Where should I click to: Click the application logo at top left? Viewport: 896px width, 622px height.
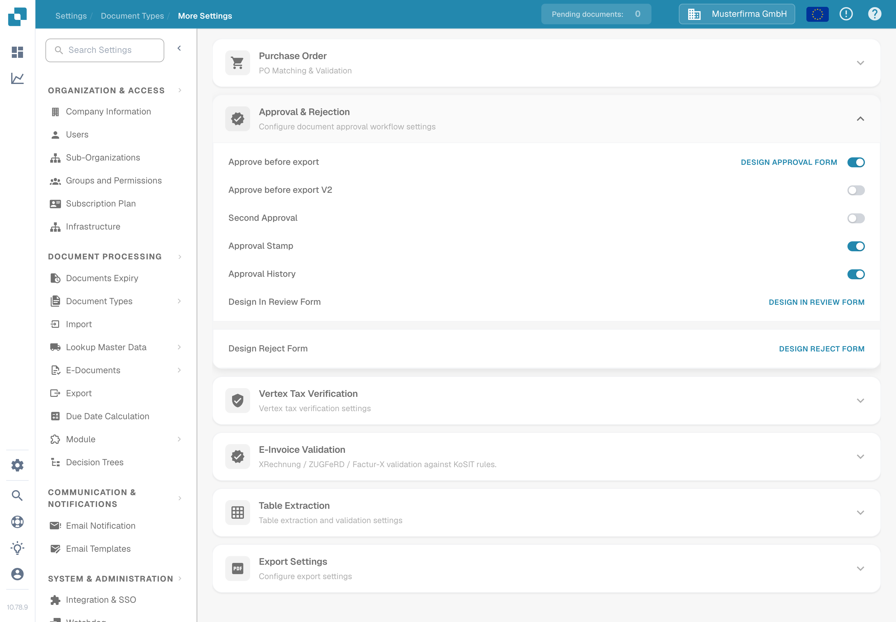17,16
